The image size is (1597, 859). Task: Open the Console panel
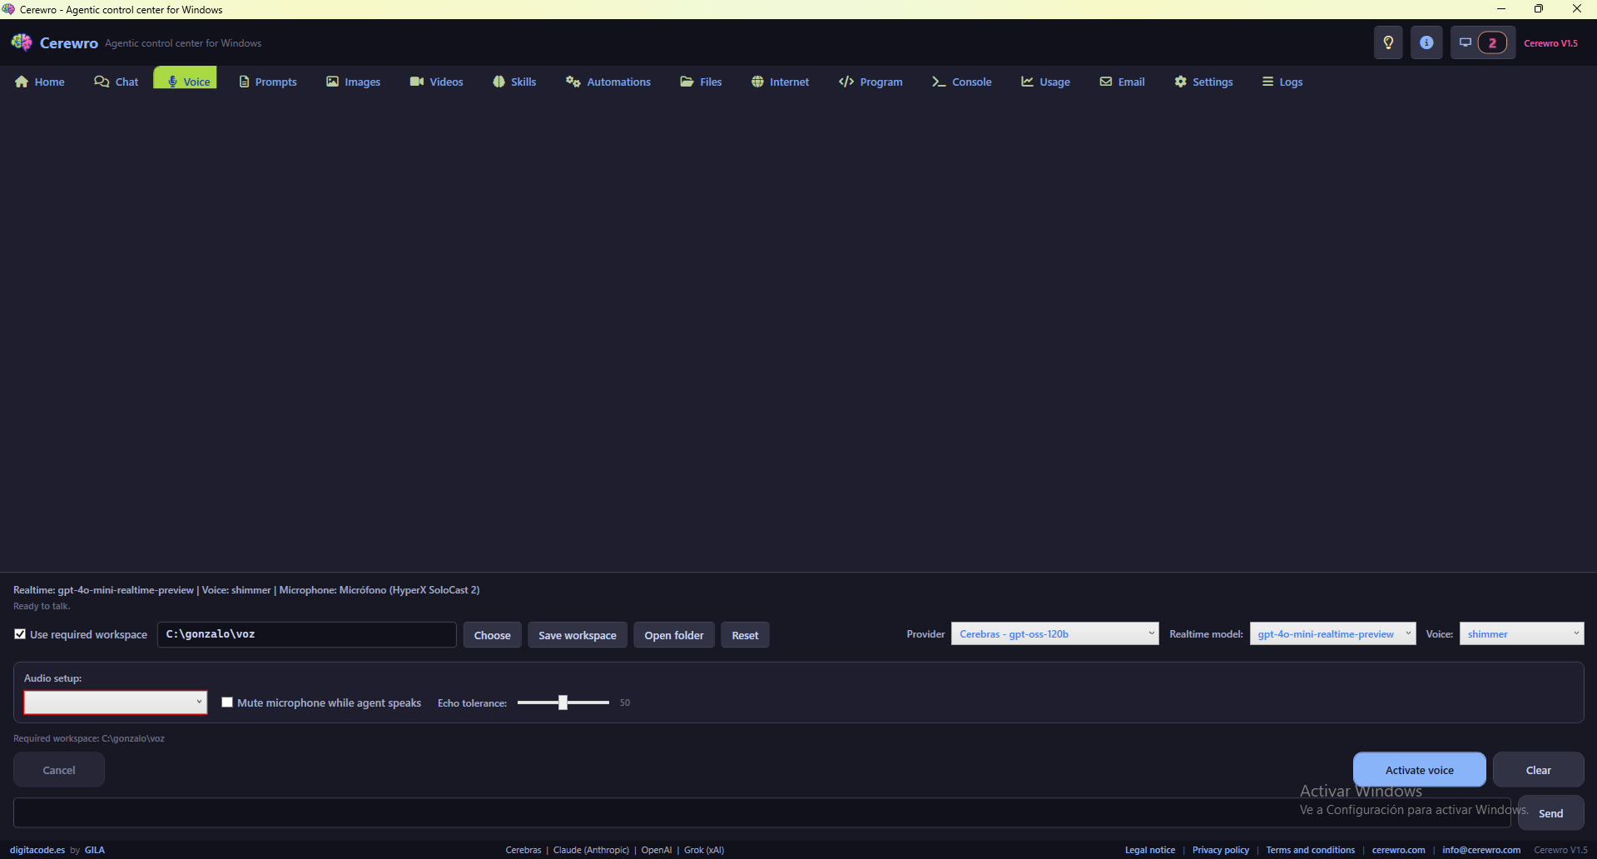click(961, 82)
